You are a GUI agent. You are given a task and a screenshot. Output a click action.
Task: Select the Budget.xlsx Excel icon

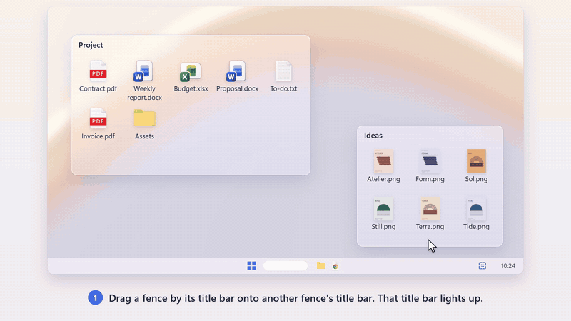[x=191, y=72]
